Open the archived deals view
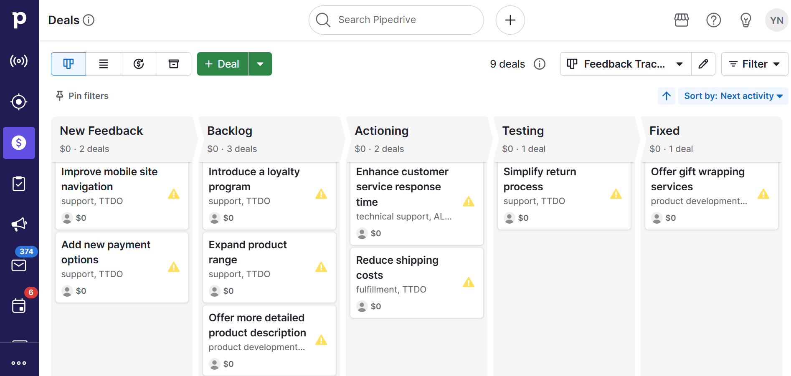This screenshot has height=376, width=791. tap(173, 64)
